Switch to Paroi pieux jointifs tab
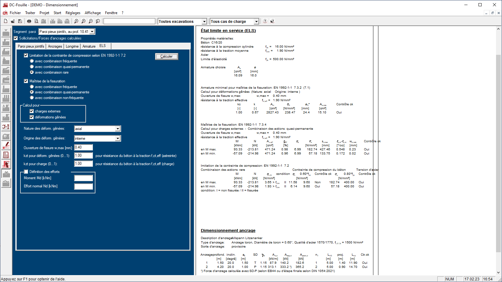Image resolution: width=502 pixels, height=282 pixels. coord(31,46)
